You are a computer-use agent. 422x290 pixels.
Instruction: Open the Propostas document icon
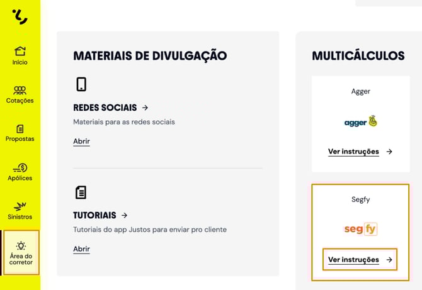point(20,128)
